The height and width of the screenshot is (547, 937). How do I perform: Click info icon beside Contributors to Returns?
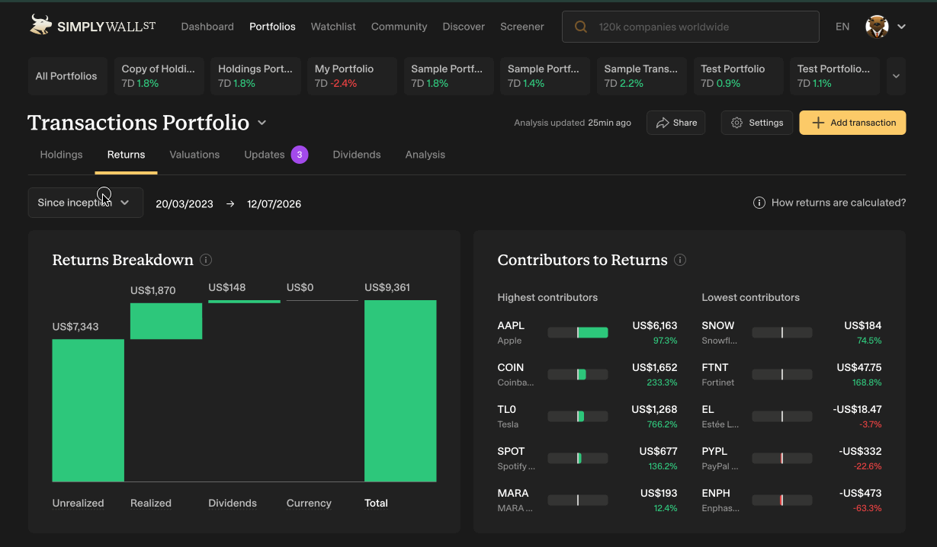[x=680, y=260]
